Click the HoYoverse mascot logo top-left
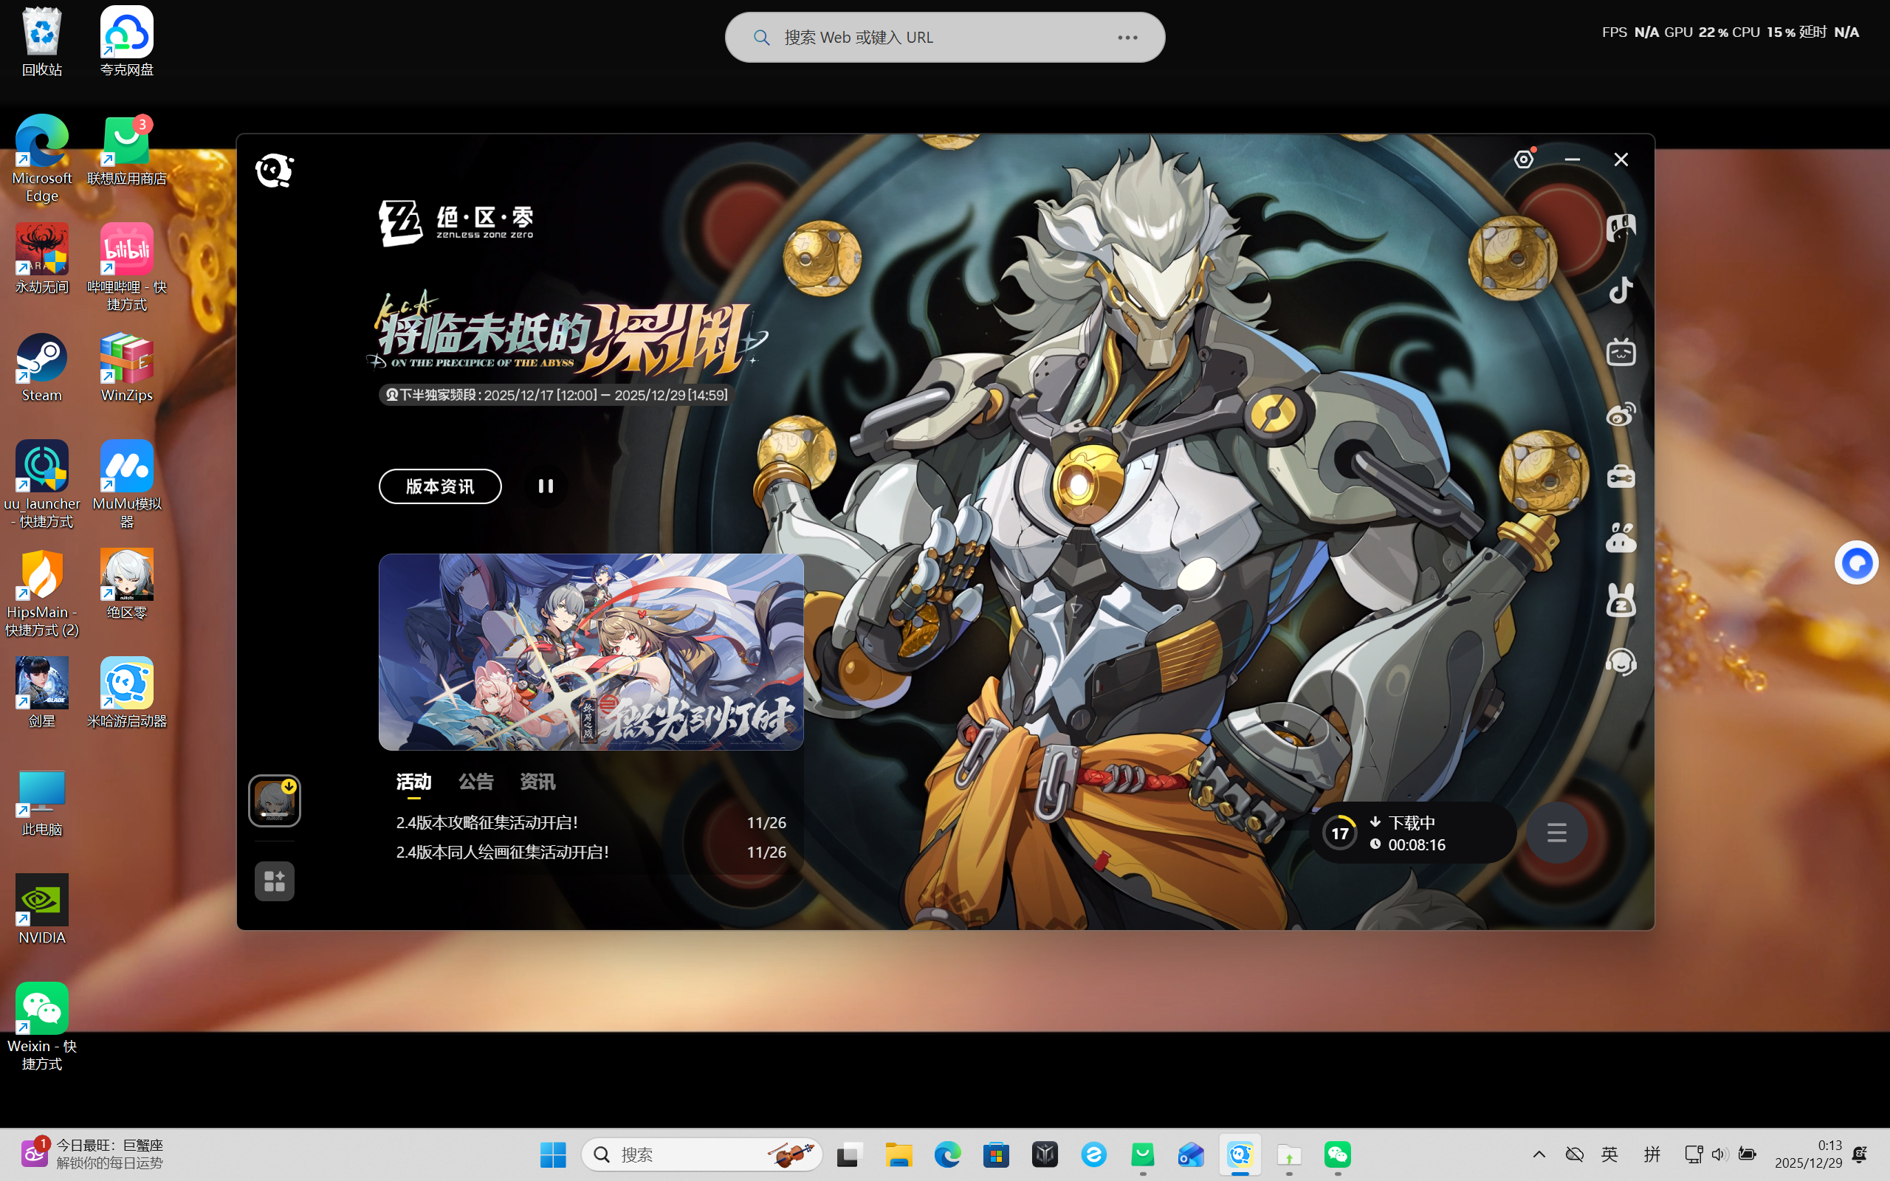This screenshot has width=1890, height=1181. point(274,171)
